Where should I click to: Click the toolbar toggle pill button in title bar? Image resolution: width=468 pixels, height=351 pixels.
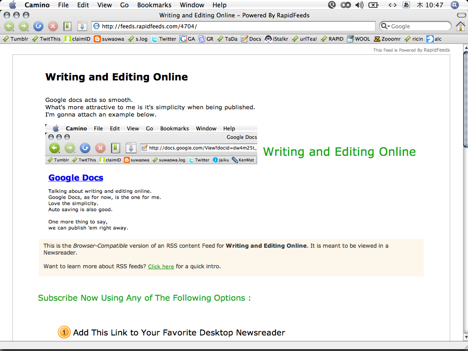point(461,15)
